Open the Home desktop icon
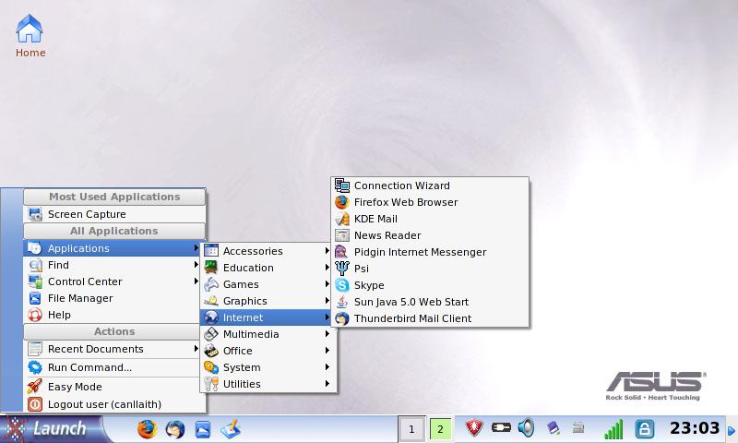This screenshot has height=443, width=738. click(x=30, y=35)
